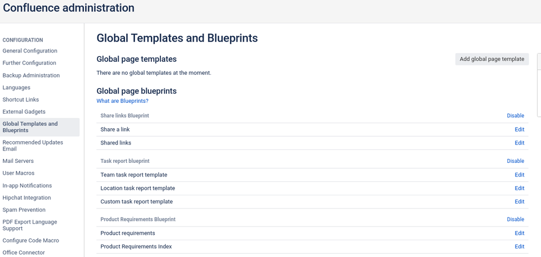Open Recommended Updates Email settings
541x257 pixels.
click(33, 146)
